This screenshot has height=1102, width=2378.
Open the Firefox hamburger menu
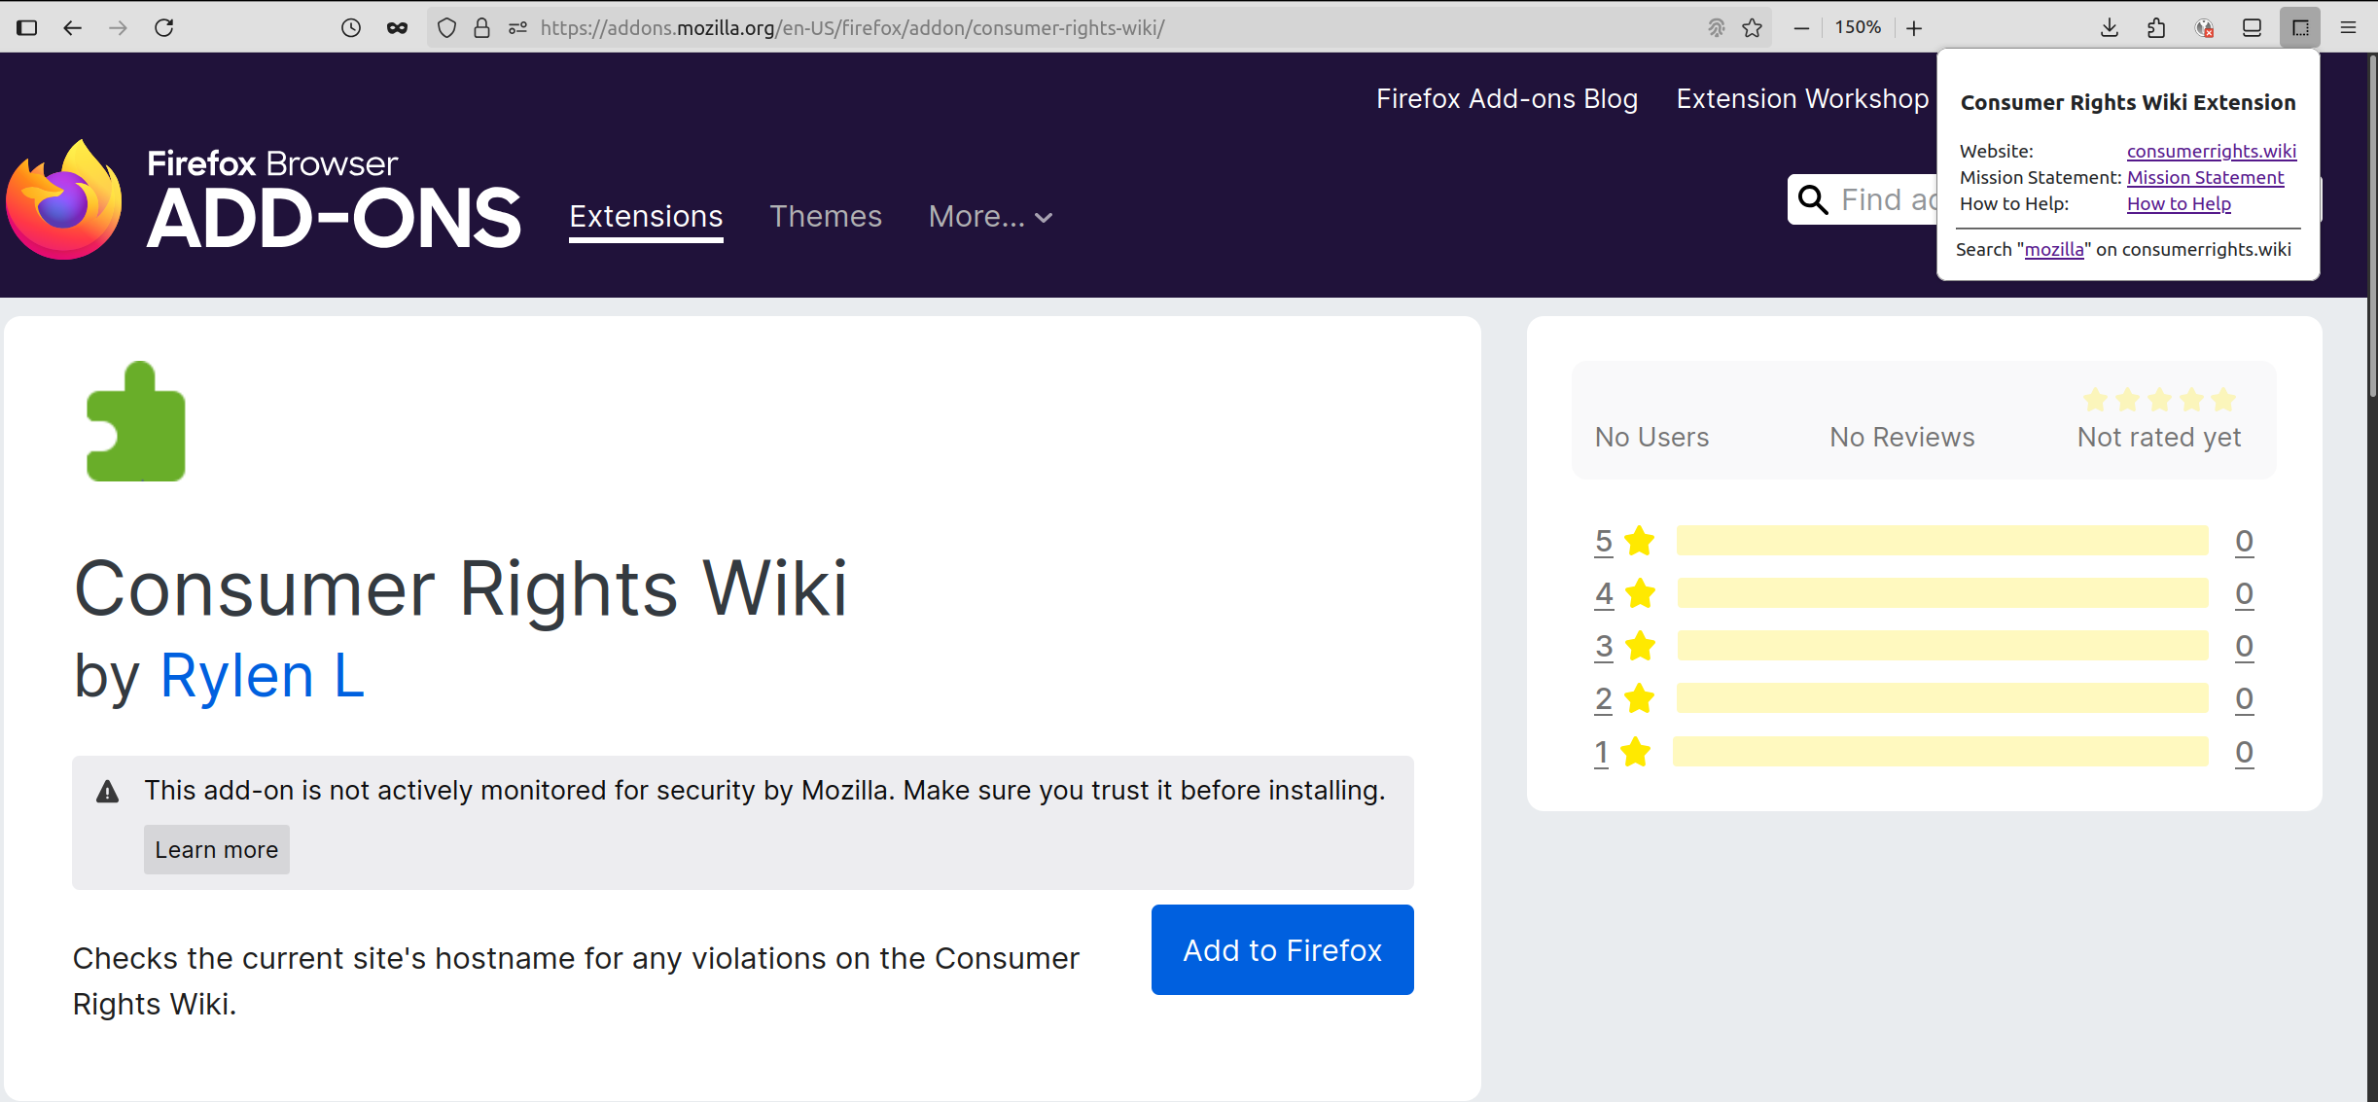click(x=2348, y=27)
